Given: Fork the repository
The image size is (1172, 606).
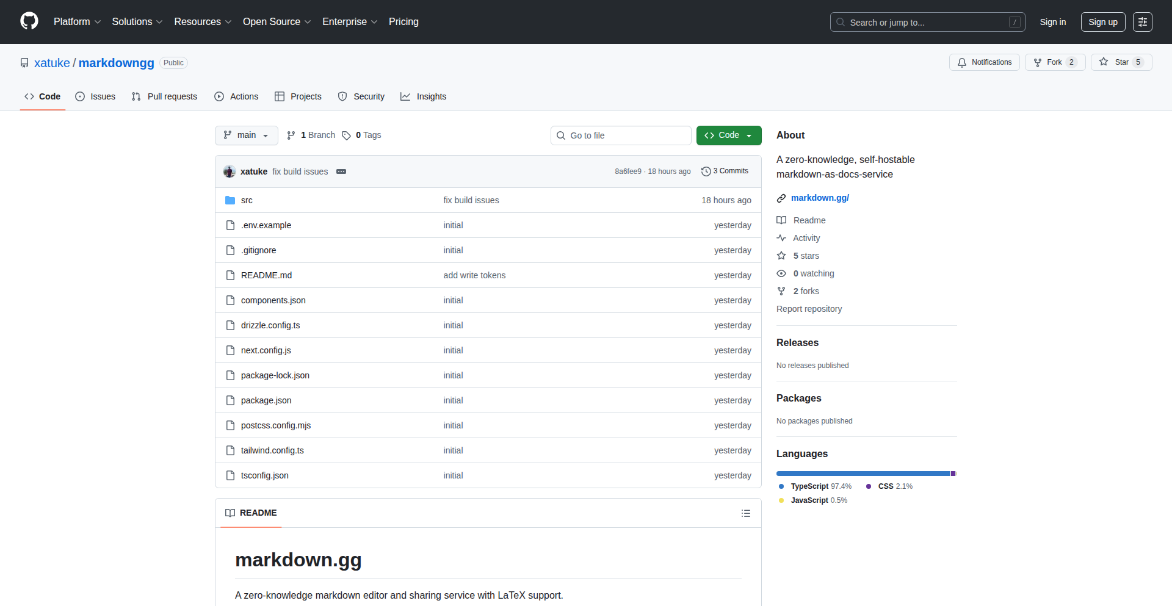Looking at the screenshot, I should [1054, 62].
